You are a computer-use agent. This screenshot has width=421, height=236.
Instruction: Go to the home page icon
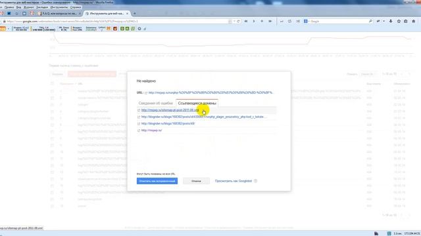(x=414, y=21)
